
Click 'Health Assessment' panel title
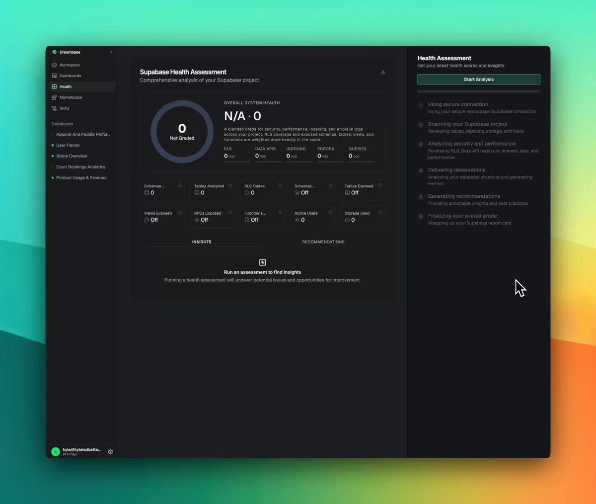[444, 58]
